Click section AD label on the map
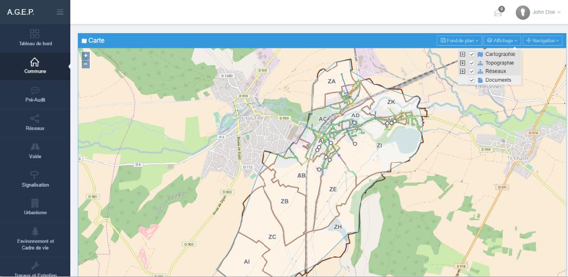 point(355,115)
